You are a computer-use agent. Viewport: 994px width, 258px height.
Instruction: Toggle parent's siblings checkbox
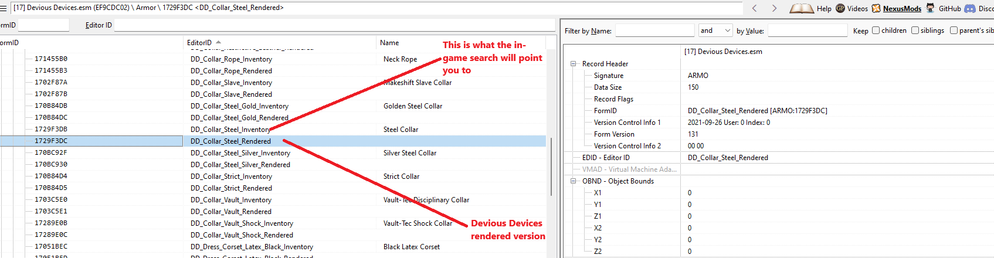(954, 30)
